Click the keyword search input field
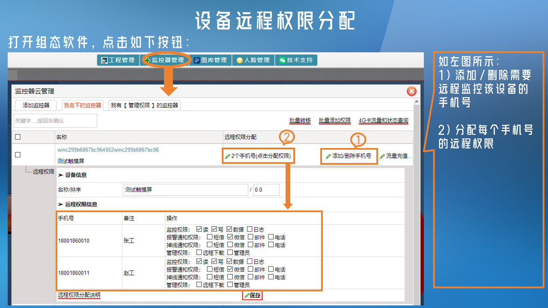 pyautogui.click(x=55, y=121)
